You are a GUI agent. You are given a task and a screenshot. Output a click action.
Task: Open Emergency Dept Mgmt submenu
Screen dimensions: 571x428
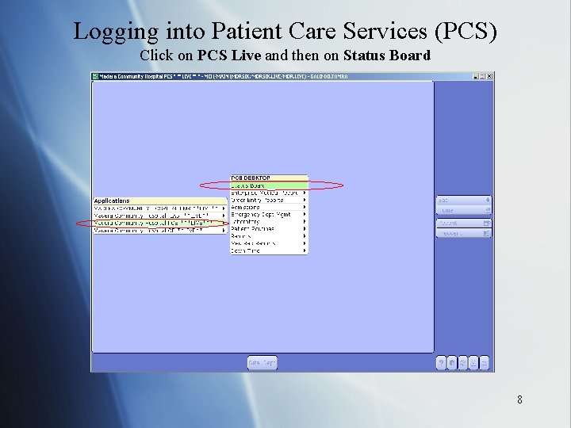pos(269,214)
